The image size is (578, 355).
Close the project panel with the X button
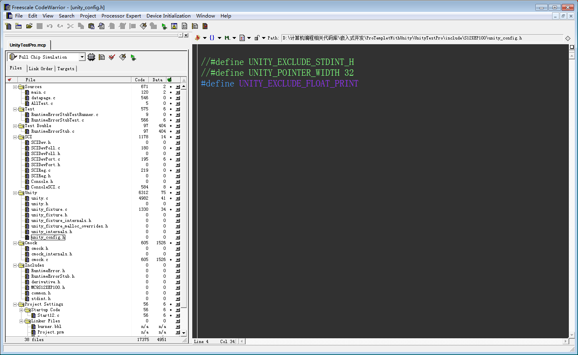[x=186, y=35]
